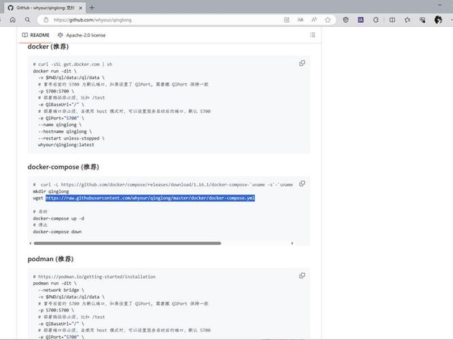Click the docker-compose (推荐) heading
The image size is (453, 340).
(x=63, y=167)
